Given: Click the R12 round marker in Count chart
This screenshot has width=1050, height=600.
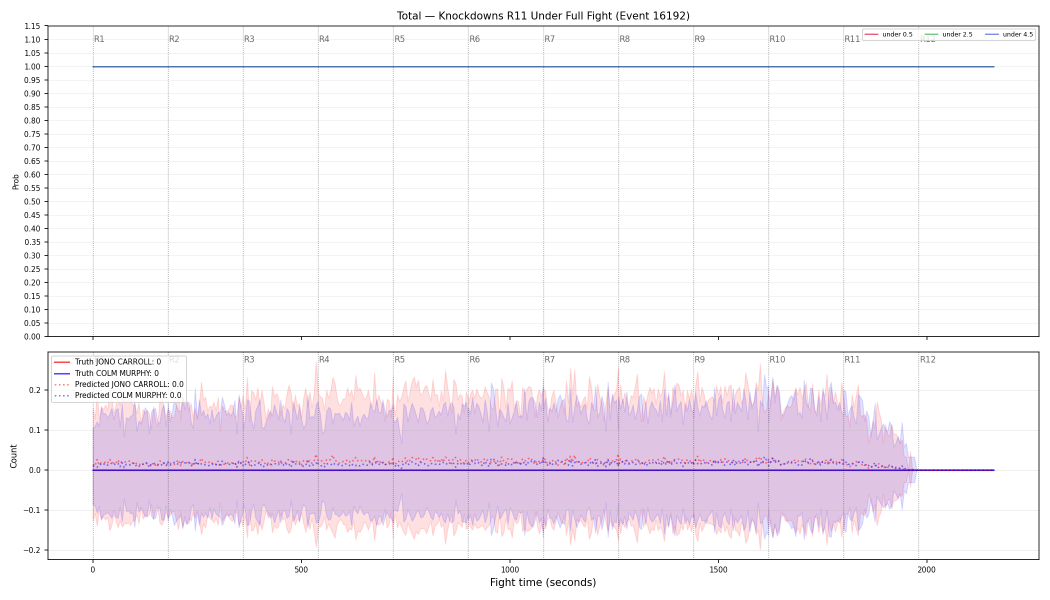Looking at the screenshot, I should [x=927, y=359].
